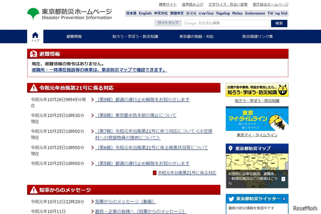The image size is (321, 214).
Task: Click the 現在、避難情報の発令はありません notice
Action: coord(68,64)
